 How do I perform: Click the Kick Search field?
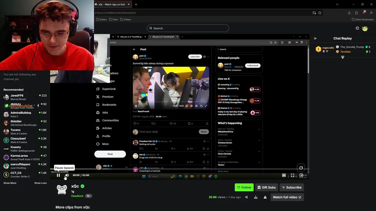188,28
